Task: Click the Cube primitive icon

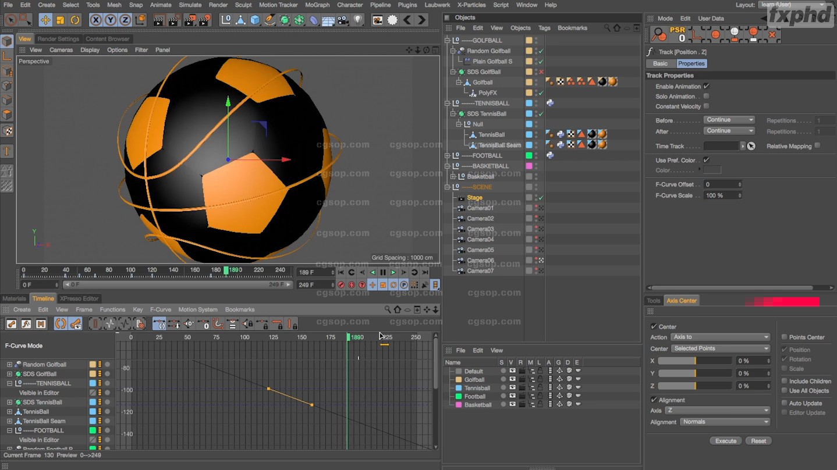Action: tap(255, 20)
